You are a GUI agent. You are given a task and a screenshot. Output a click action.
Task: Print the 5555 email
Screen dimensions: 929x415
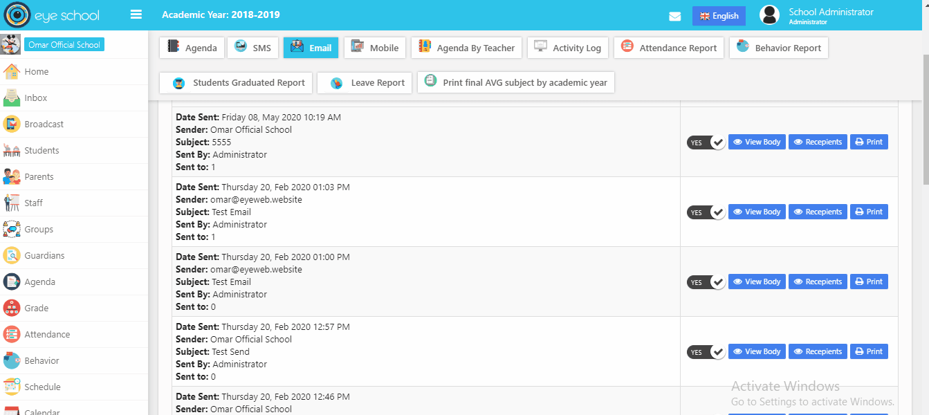[869, 142]
